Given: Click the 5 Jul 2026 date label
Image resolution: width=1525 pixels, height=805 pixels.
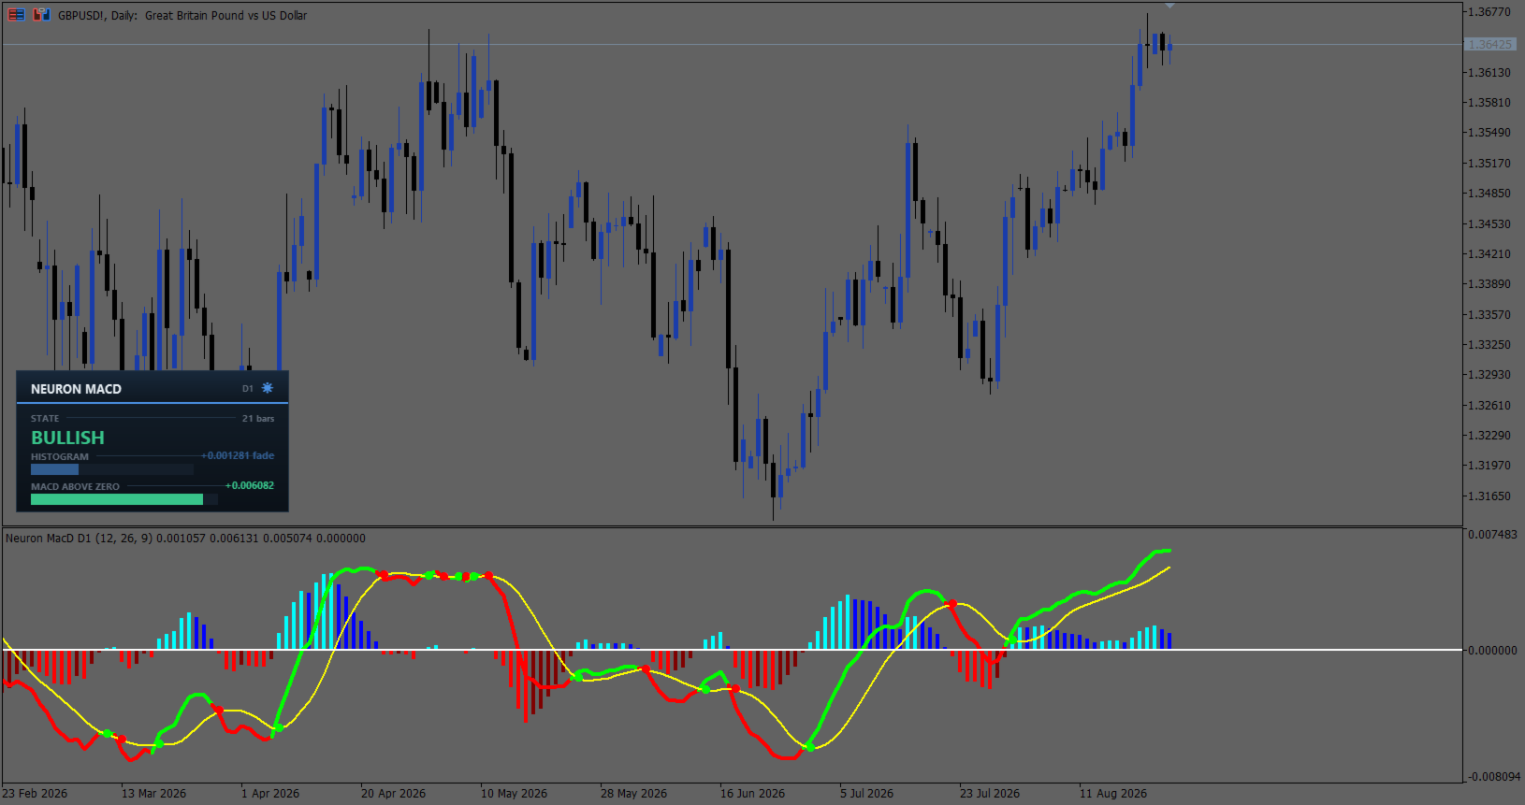Looking at the screenshot, I should [x=867, y=794].
